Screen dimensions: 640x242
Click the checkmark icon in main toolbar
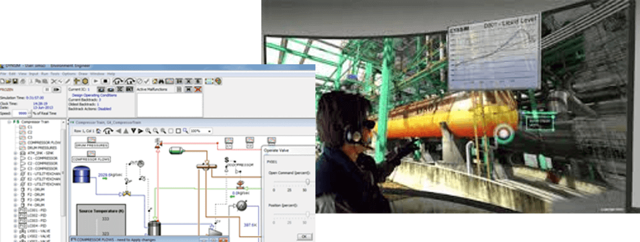[x=146, y=81]
